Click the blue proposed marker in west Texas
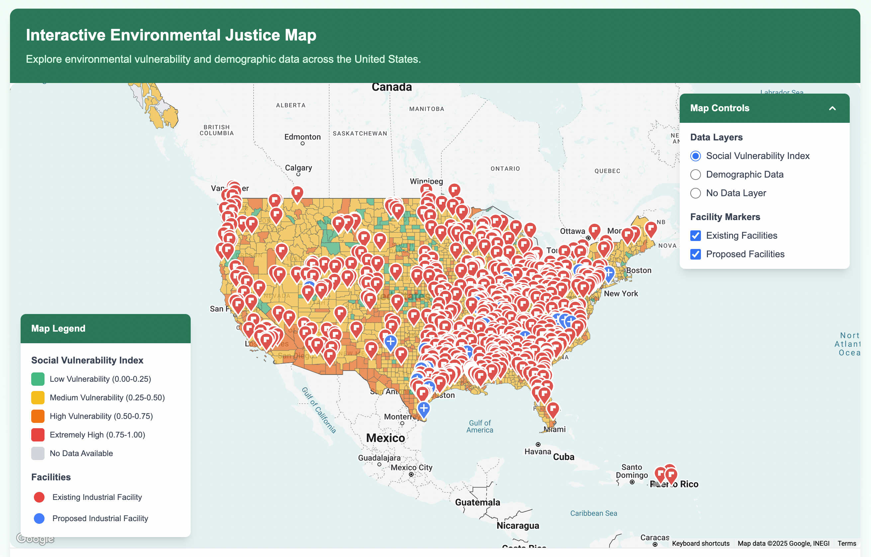Image resolution: width=871 pixels, height=557 pixels. (x=390, y=341)
